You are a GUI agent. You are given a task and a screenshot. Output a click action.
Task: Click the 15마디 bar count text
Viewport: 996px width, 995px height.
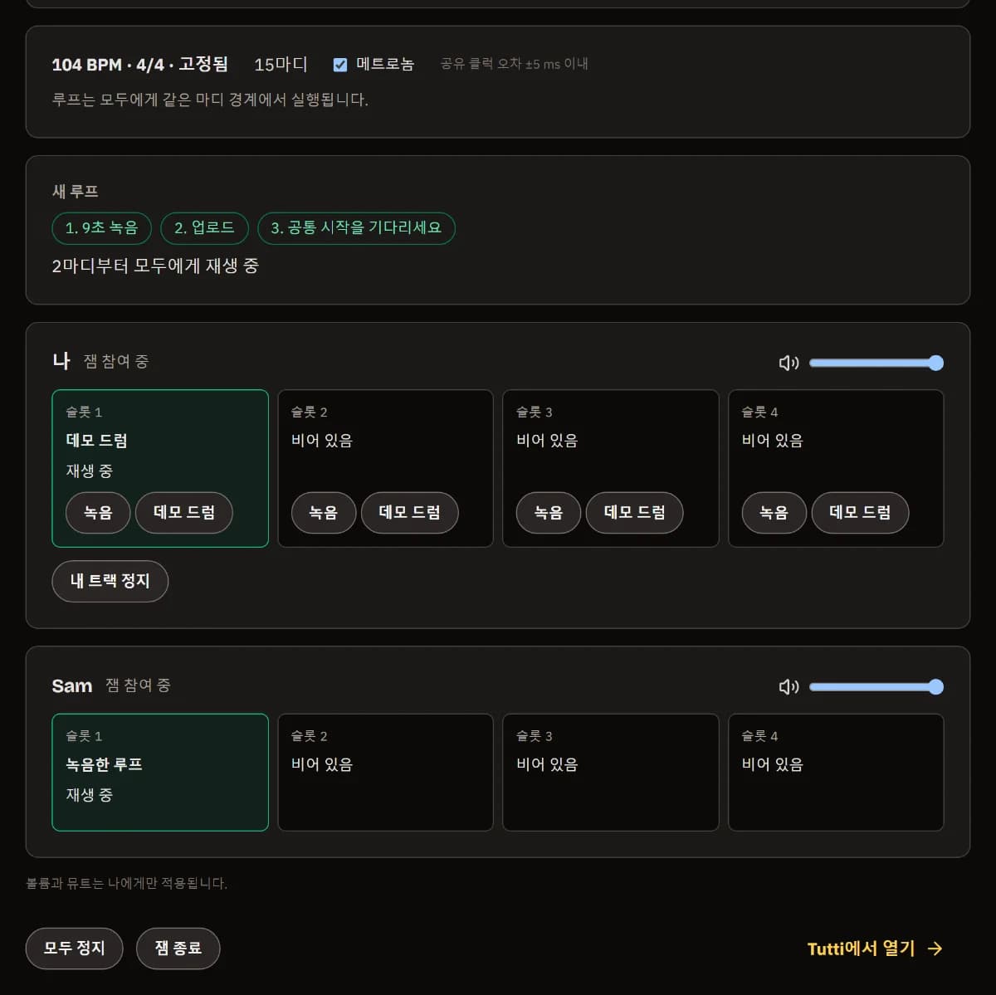[281, 65]
